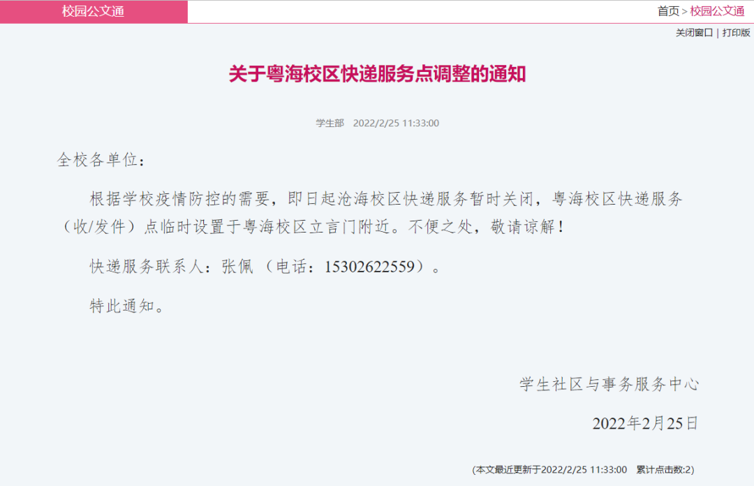Click the 累计点击数 counter

pyautogui.click(x=665, y=470)
